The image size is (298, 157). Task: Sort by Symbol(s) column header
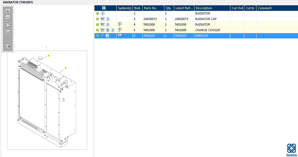click(x=125, y=8)
